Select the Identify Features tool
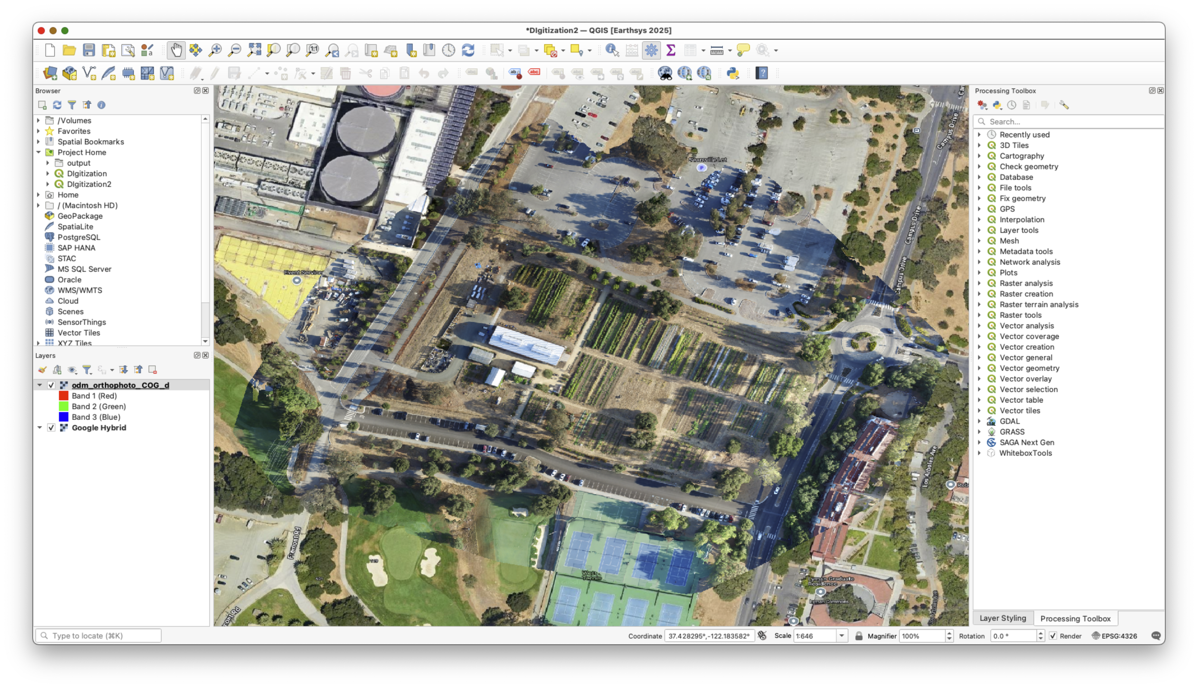This screenshot has width=1198, height=688. point(612,50)
